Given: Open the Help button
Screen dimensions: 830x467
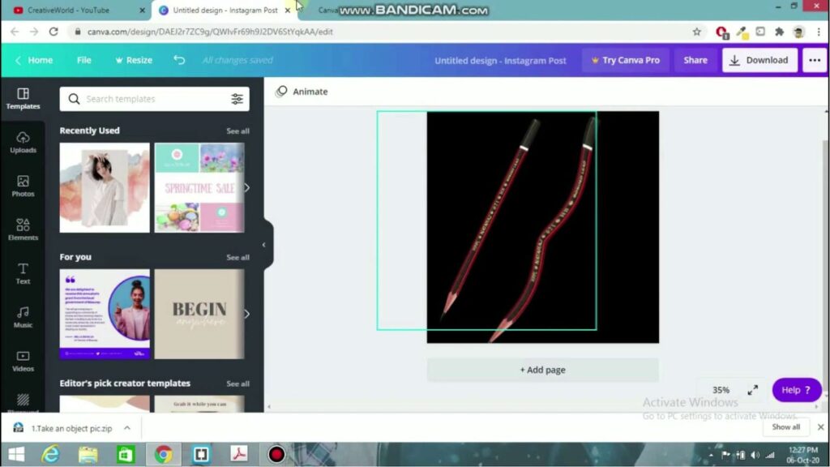Looking at the screenshot, I should click(796, 390).
